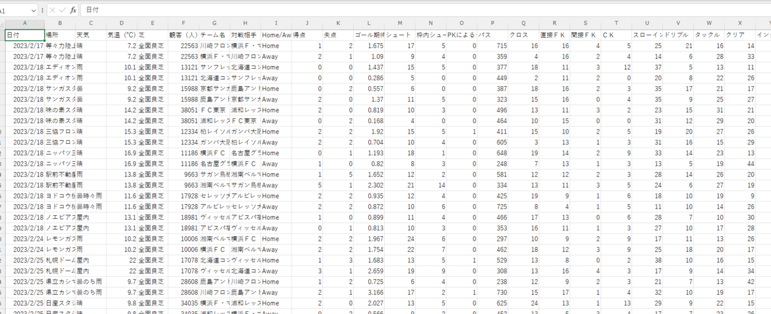Screen dimensions: 771x314
Task: Click the Home/Away header cell
Action: coord(276,34)
